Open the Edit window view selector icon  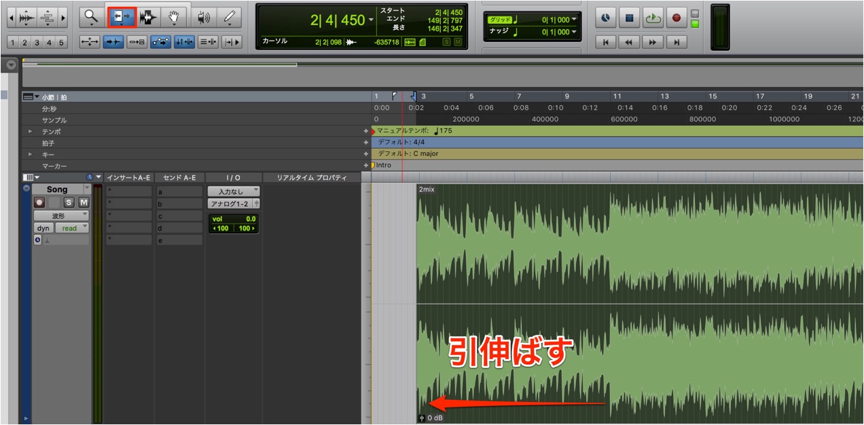(28, 178)
